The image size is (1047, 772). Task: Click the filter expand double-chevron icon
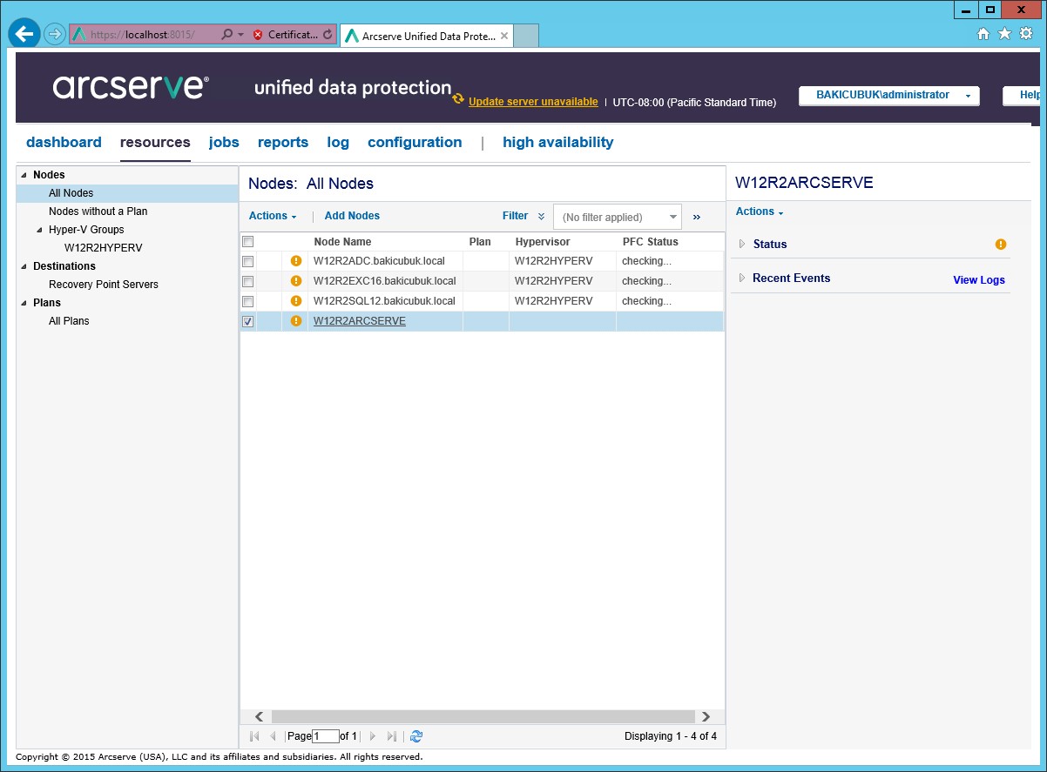pos(542,217)
